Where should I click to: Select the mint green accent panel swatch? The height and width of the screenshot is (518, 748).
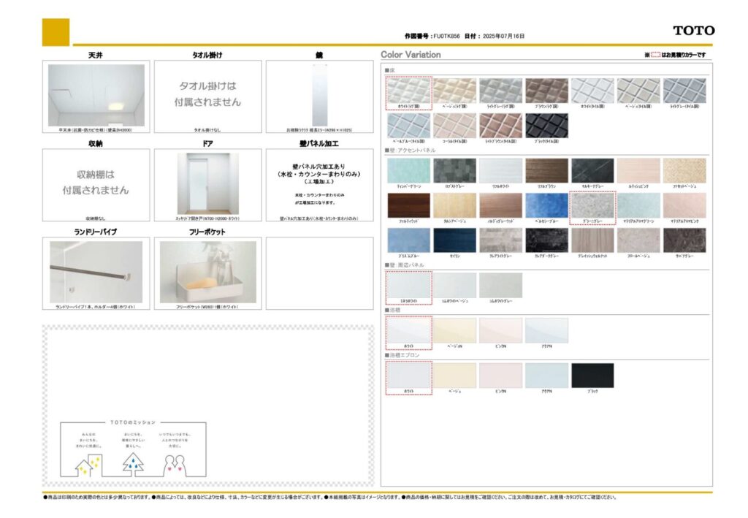tap(408, 171)
